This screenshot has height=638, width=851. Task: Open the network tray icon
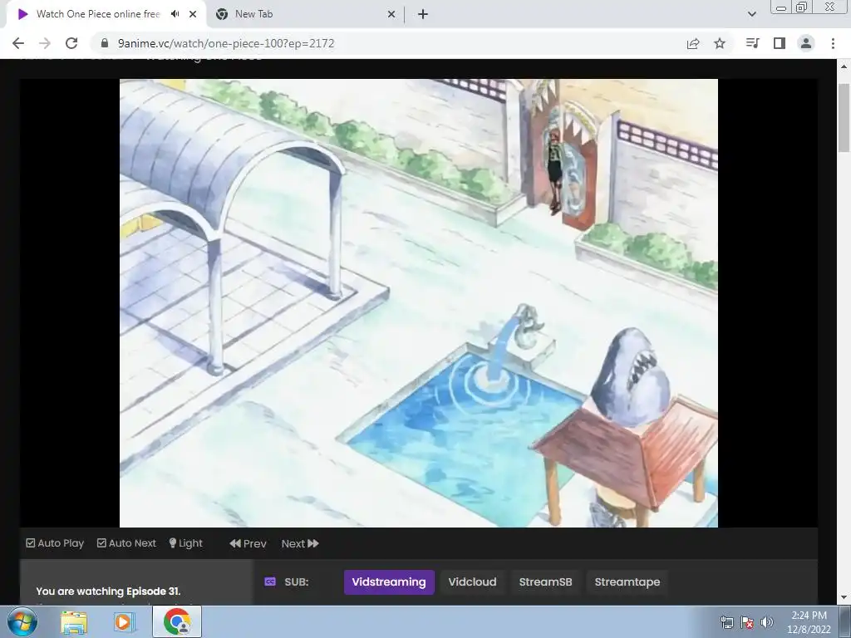726,622
